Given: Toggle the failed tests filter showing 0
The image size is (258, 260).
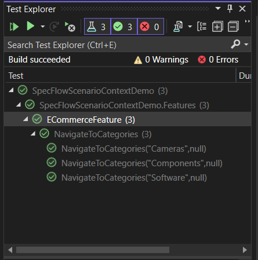Looking at the screenshot, I should (x=151, y=27).
